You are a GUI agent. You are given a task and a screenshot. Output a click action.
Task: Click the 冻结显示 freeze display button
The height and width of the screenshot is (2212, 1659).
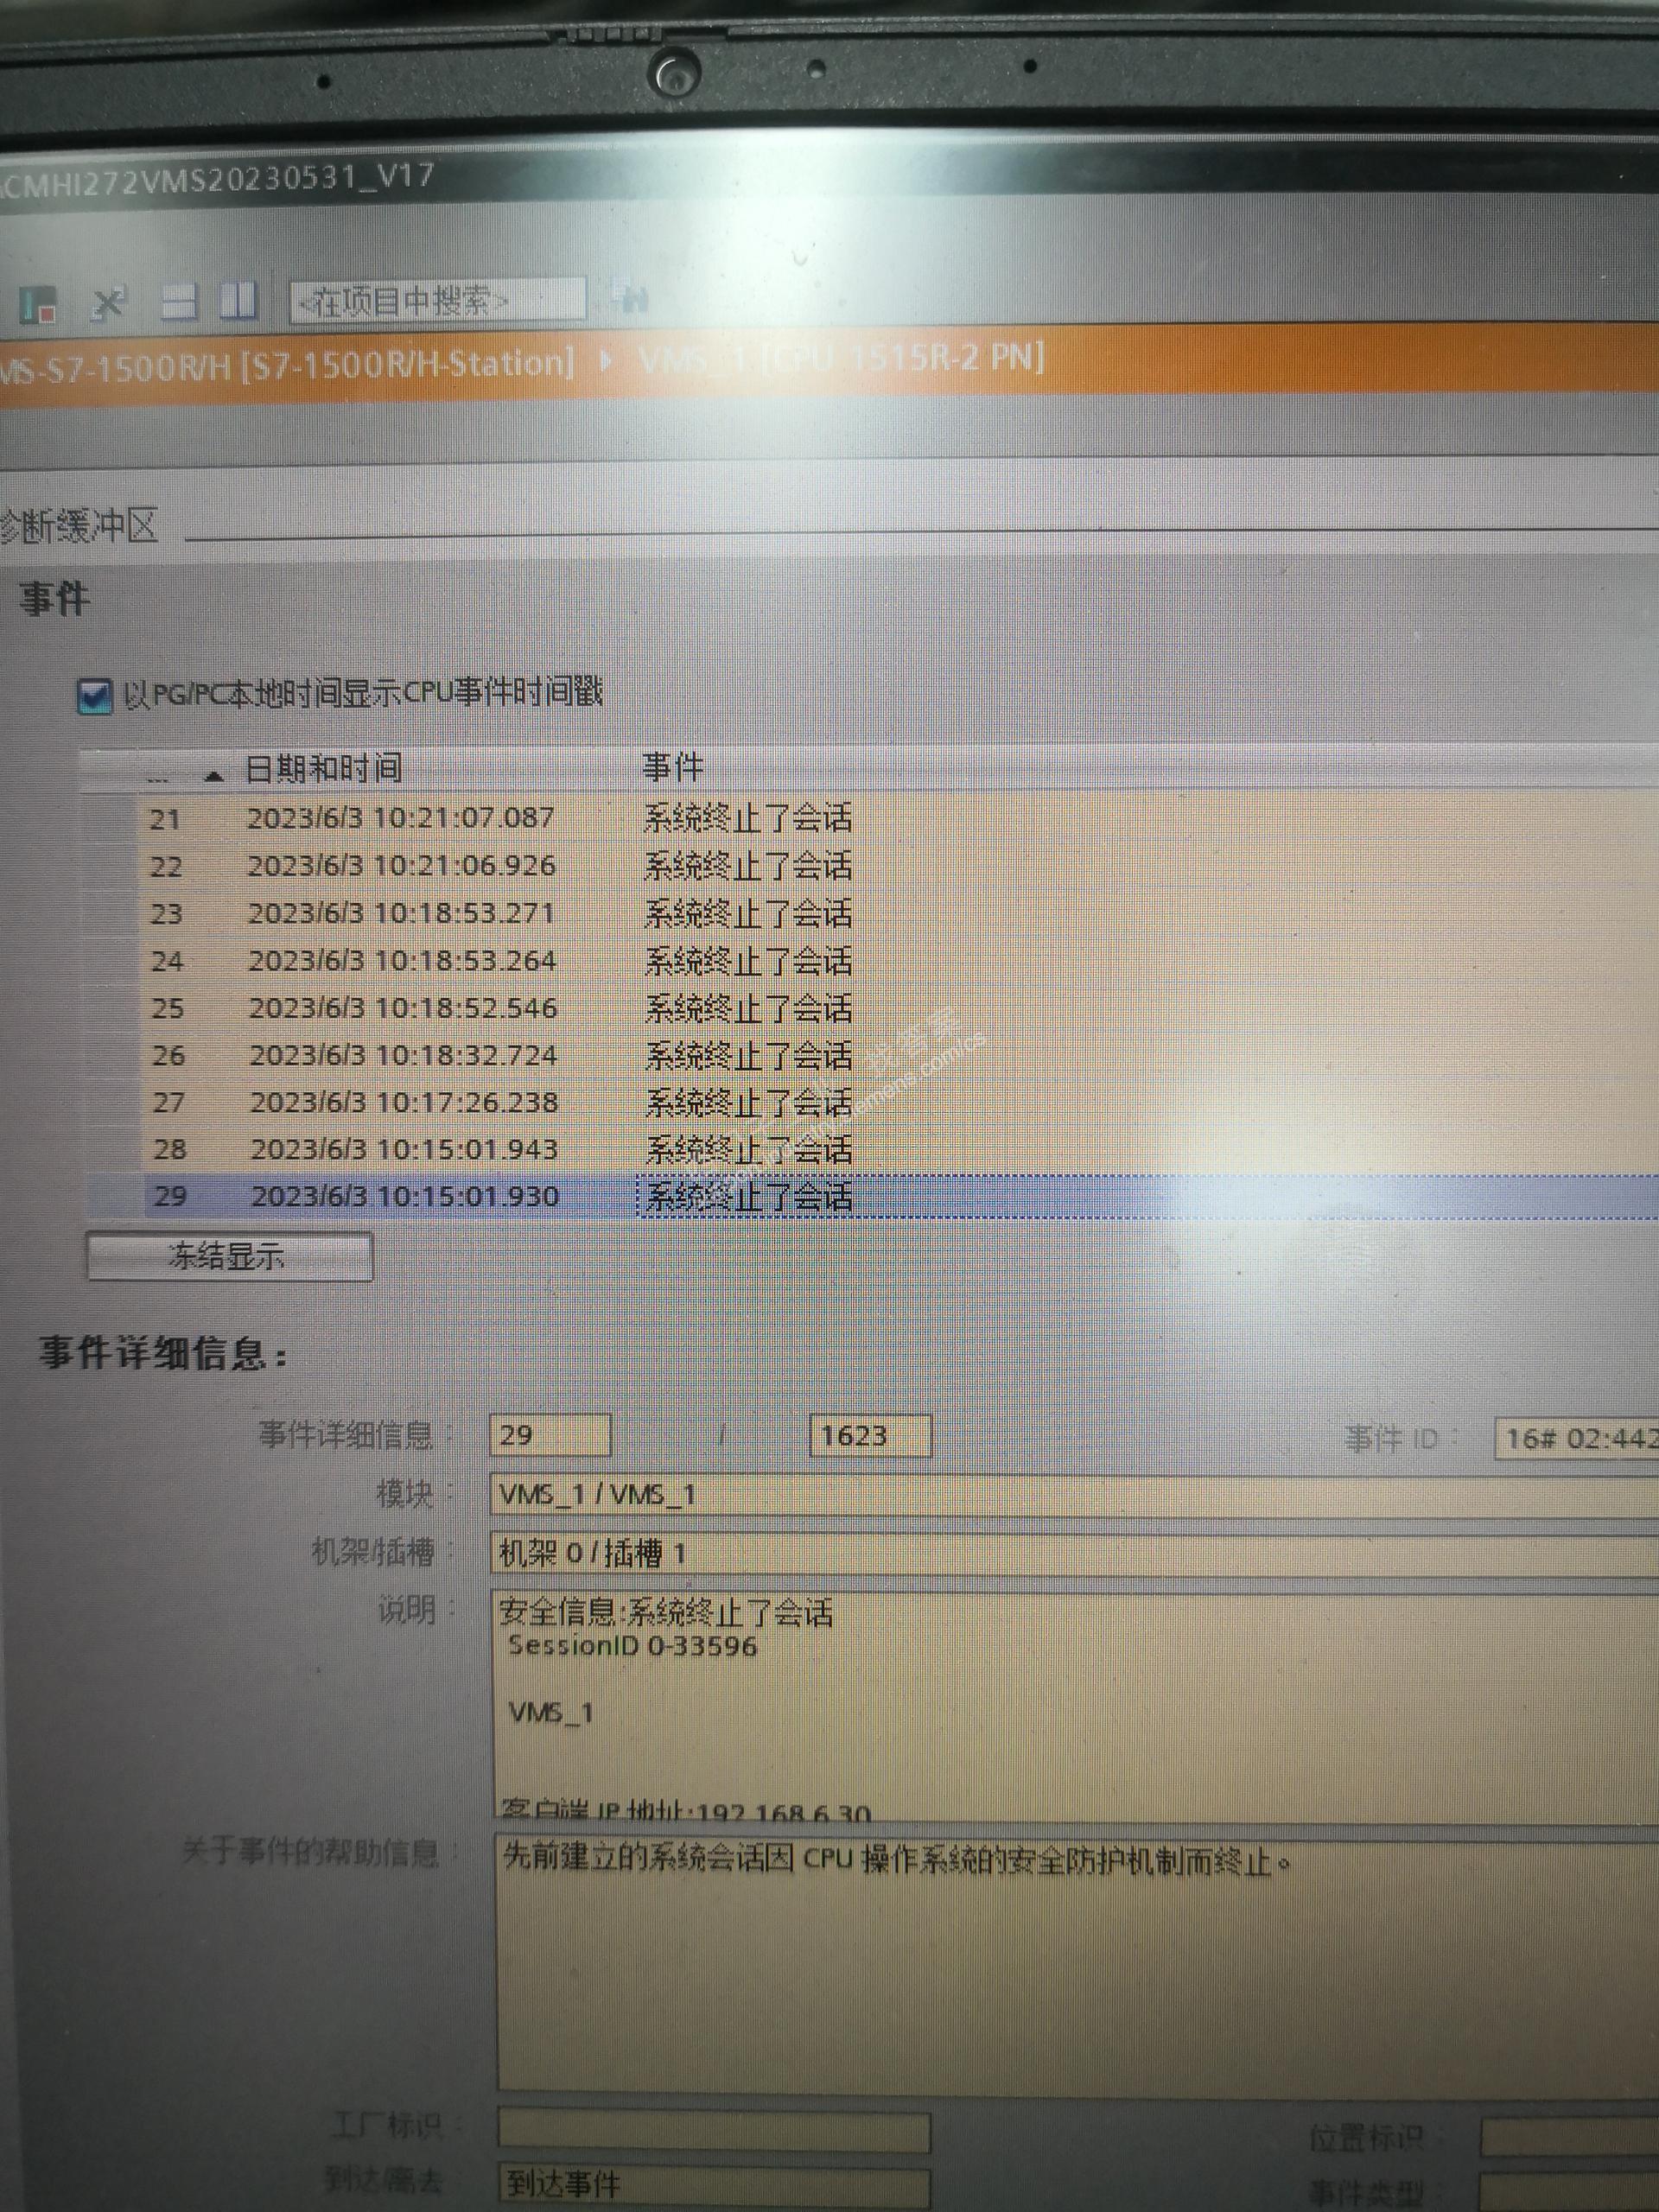pos(229,1256)
